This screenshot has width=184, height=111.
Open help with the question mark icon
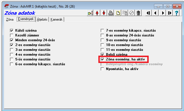(176, 13)
